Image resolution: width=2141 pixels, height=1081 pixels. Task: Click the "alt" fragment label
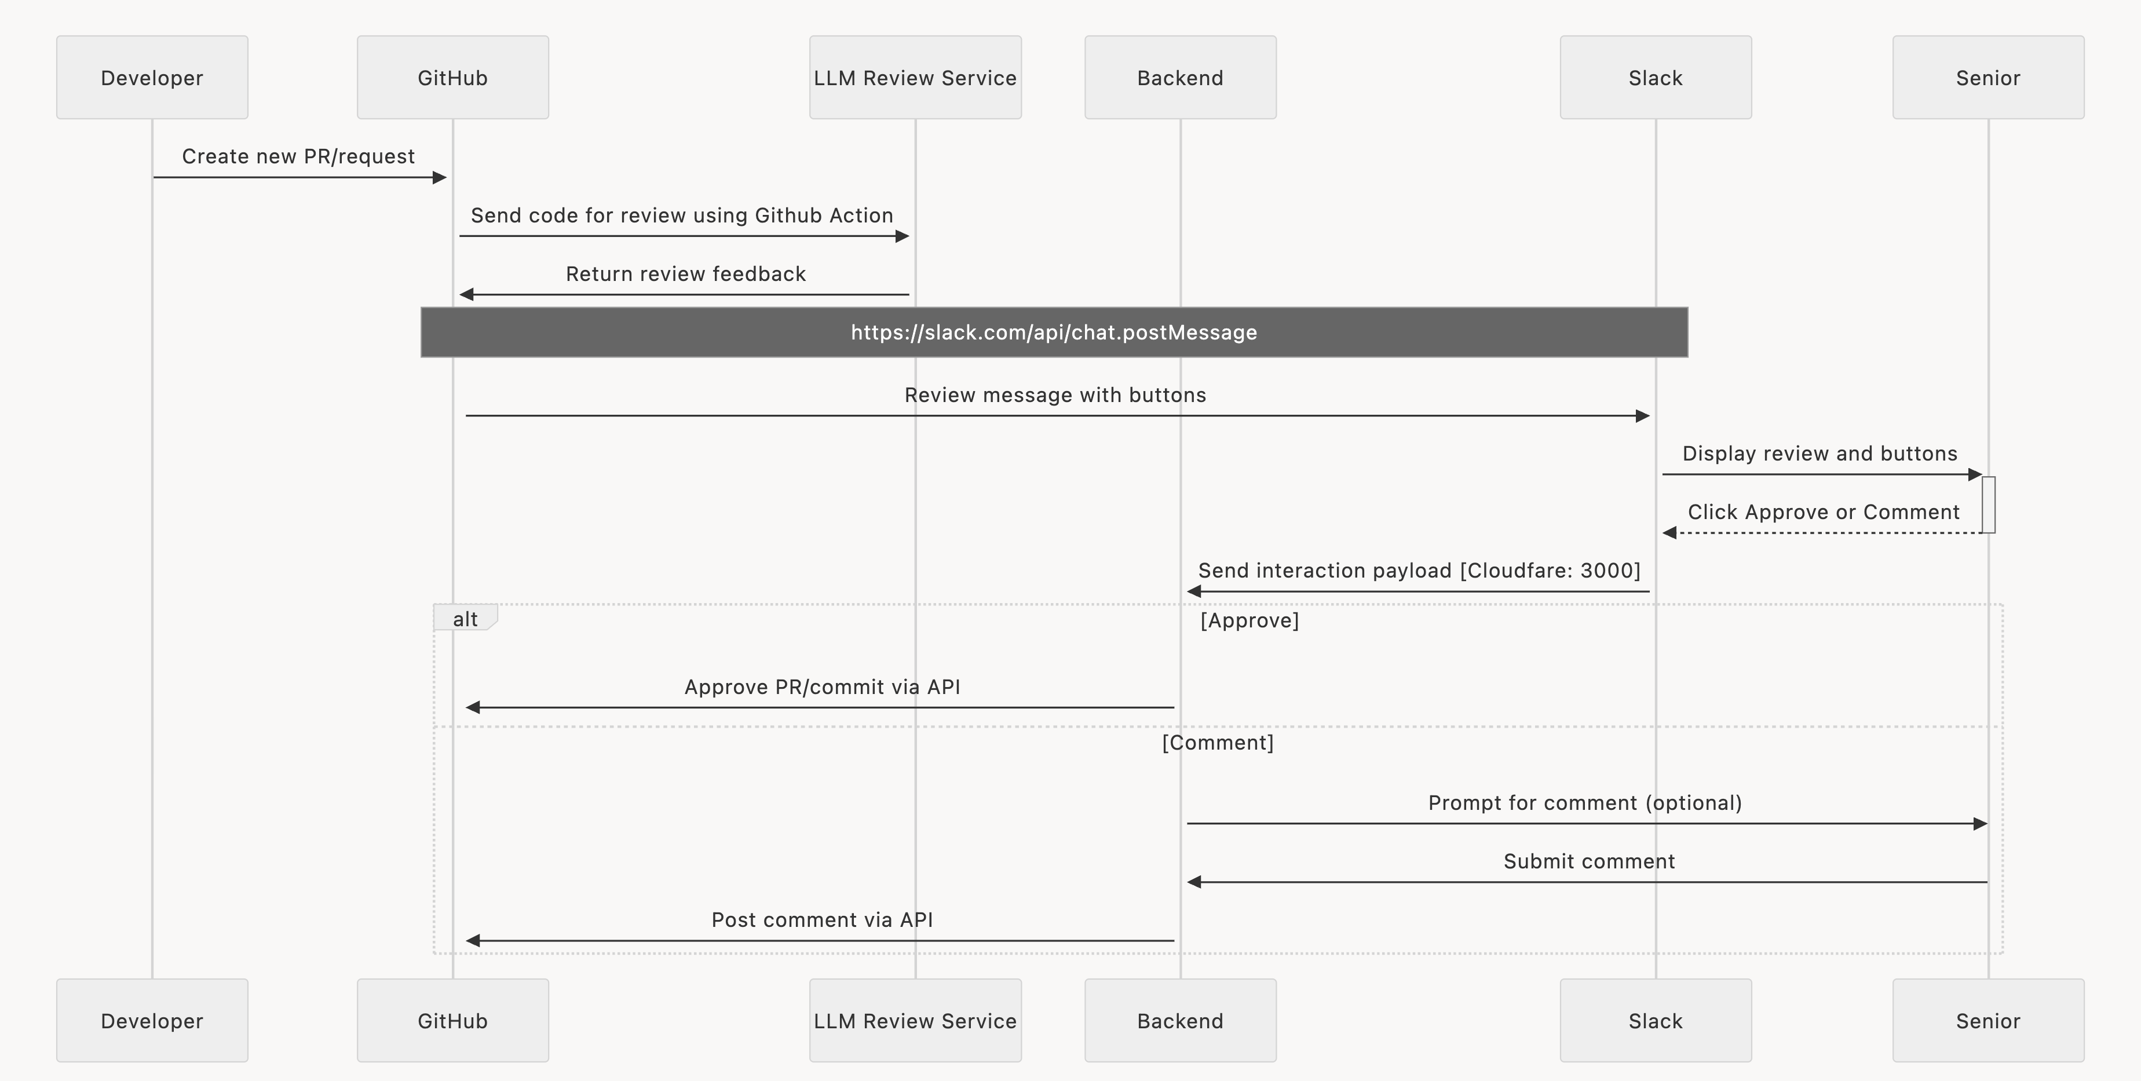click(465, 618)
